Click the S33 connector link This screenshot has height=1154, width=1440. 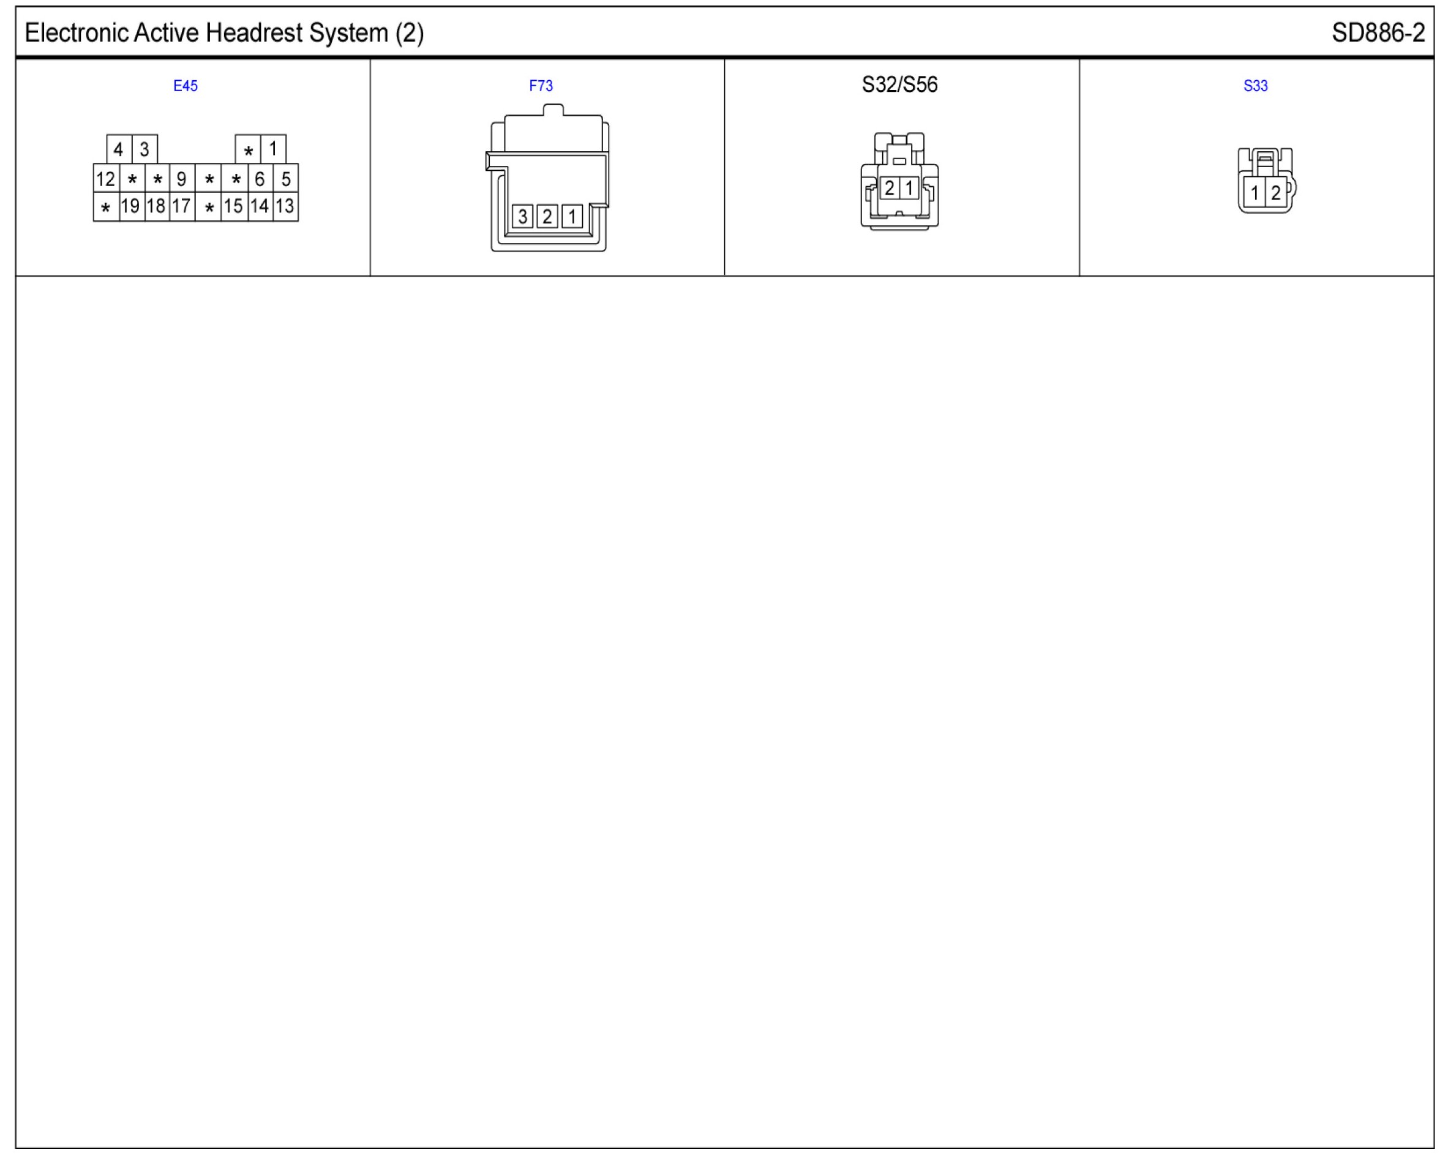tap(1255, 86)
